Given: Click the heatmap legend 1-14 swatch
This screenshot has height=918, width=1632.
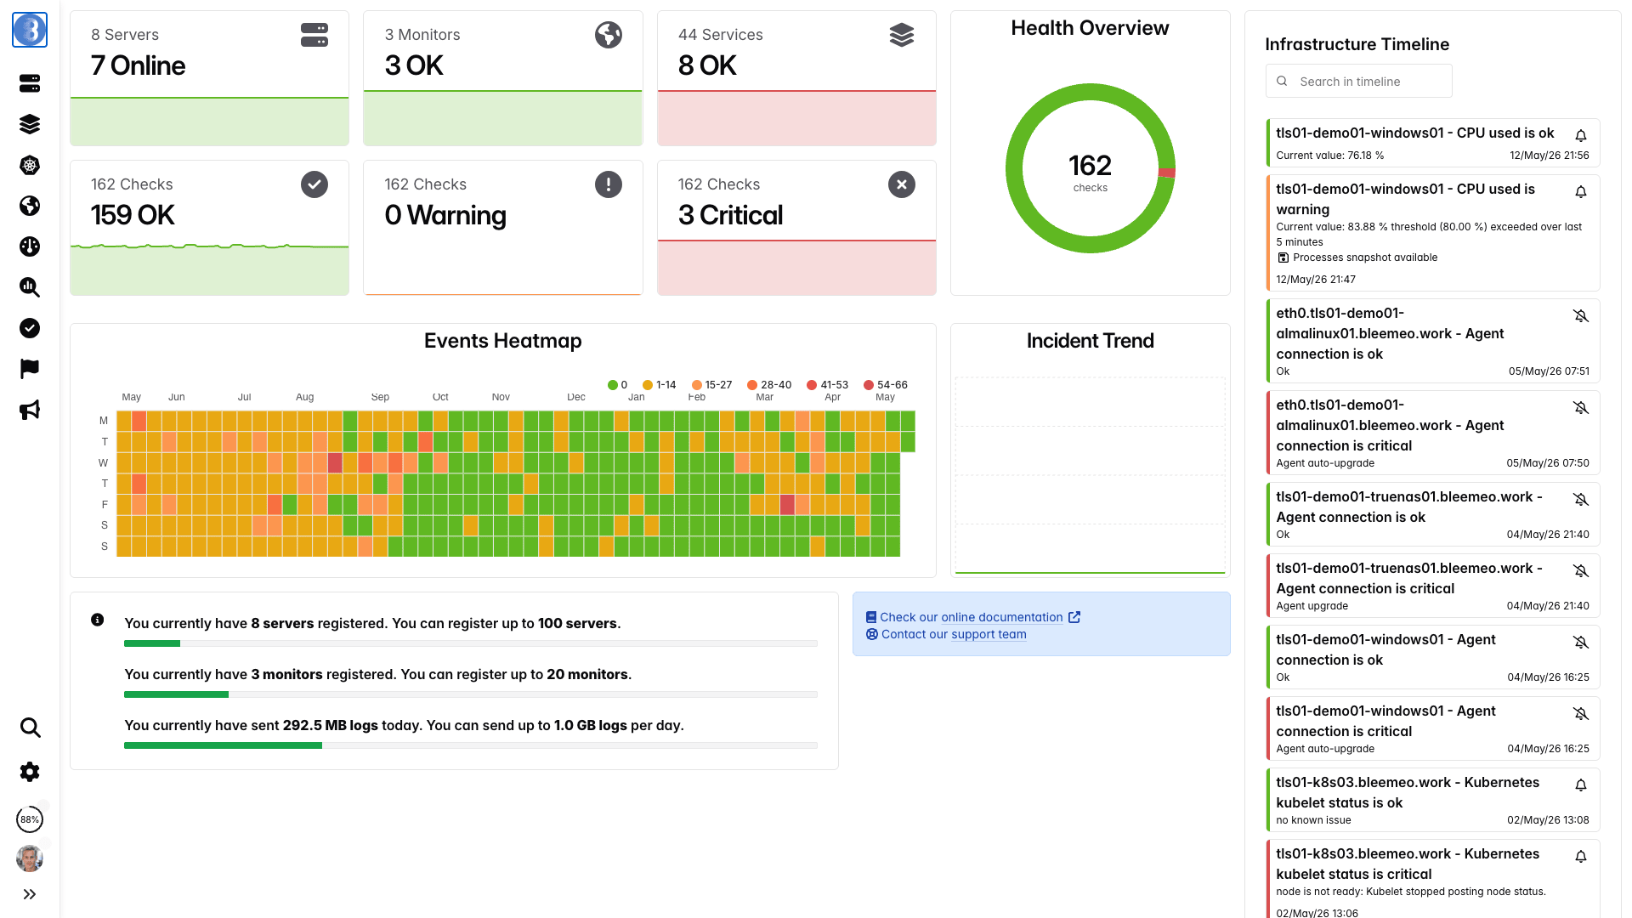Looking at the screenshot, I should (x=648, y=385).
